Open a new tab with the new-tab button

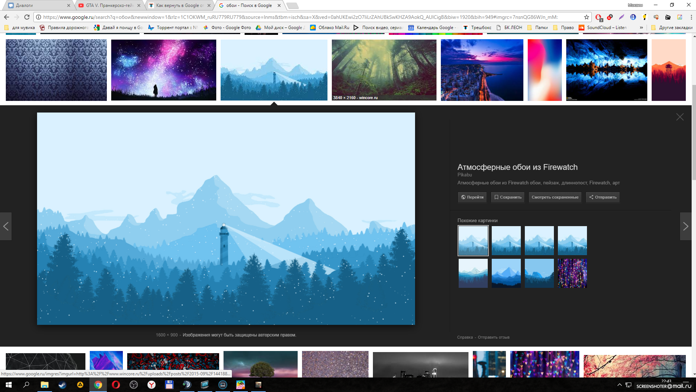[292, 5]
